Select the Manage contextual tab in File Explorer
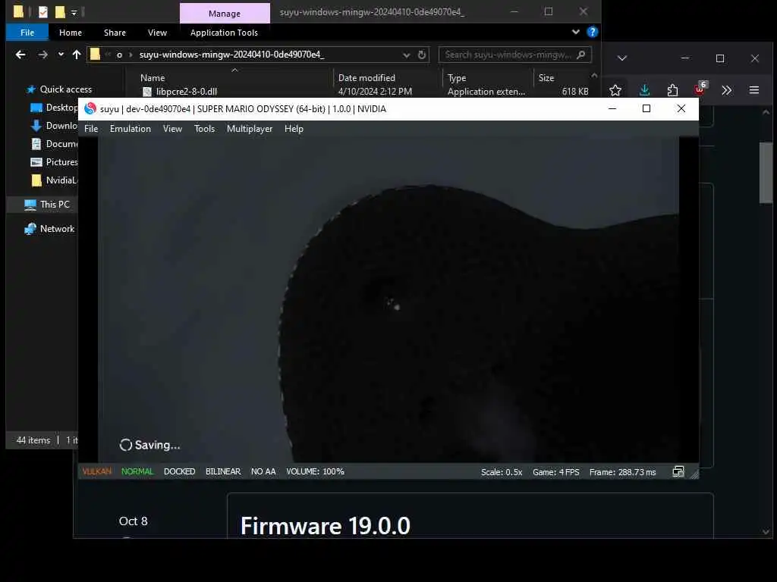The width and height of the screenshot is (777, 582). click(x=225, y=14)
